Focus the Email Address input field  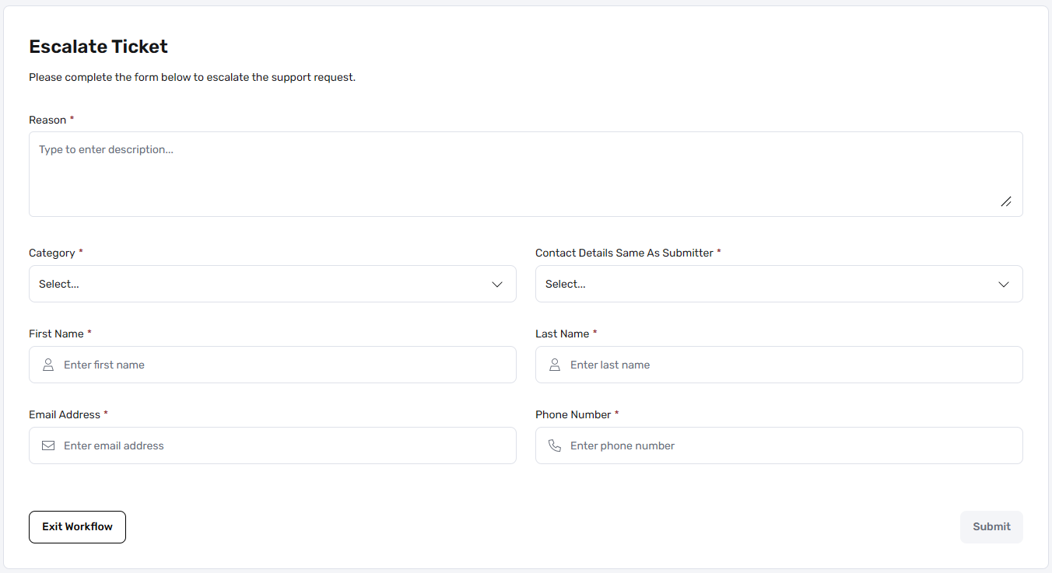click(272, 445)
